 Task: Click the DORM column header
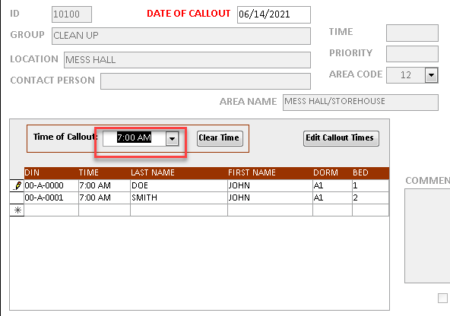325,172
